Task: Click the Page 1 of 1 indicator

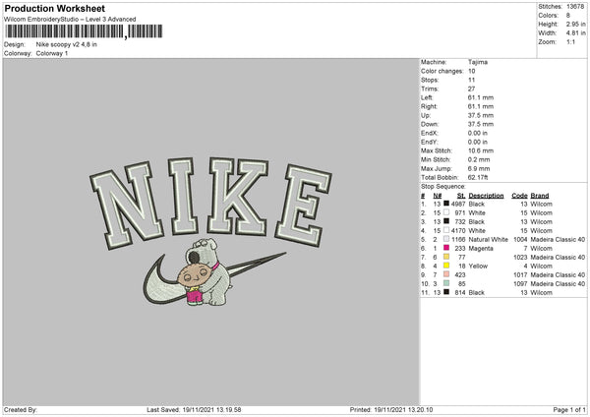Action: pos(569,409)
